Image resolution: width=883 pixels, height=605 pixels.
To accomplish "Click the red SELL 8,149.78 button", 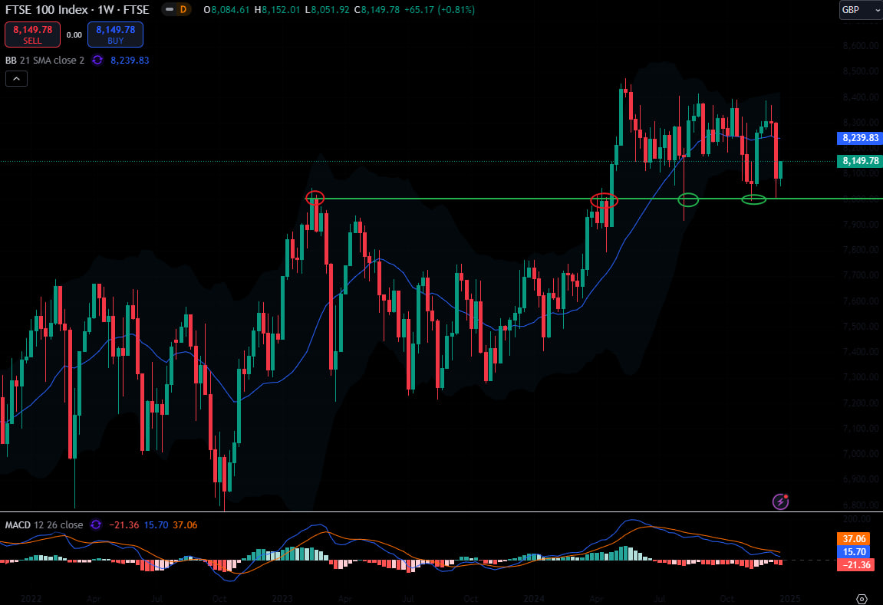I will 33,35.
